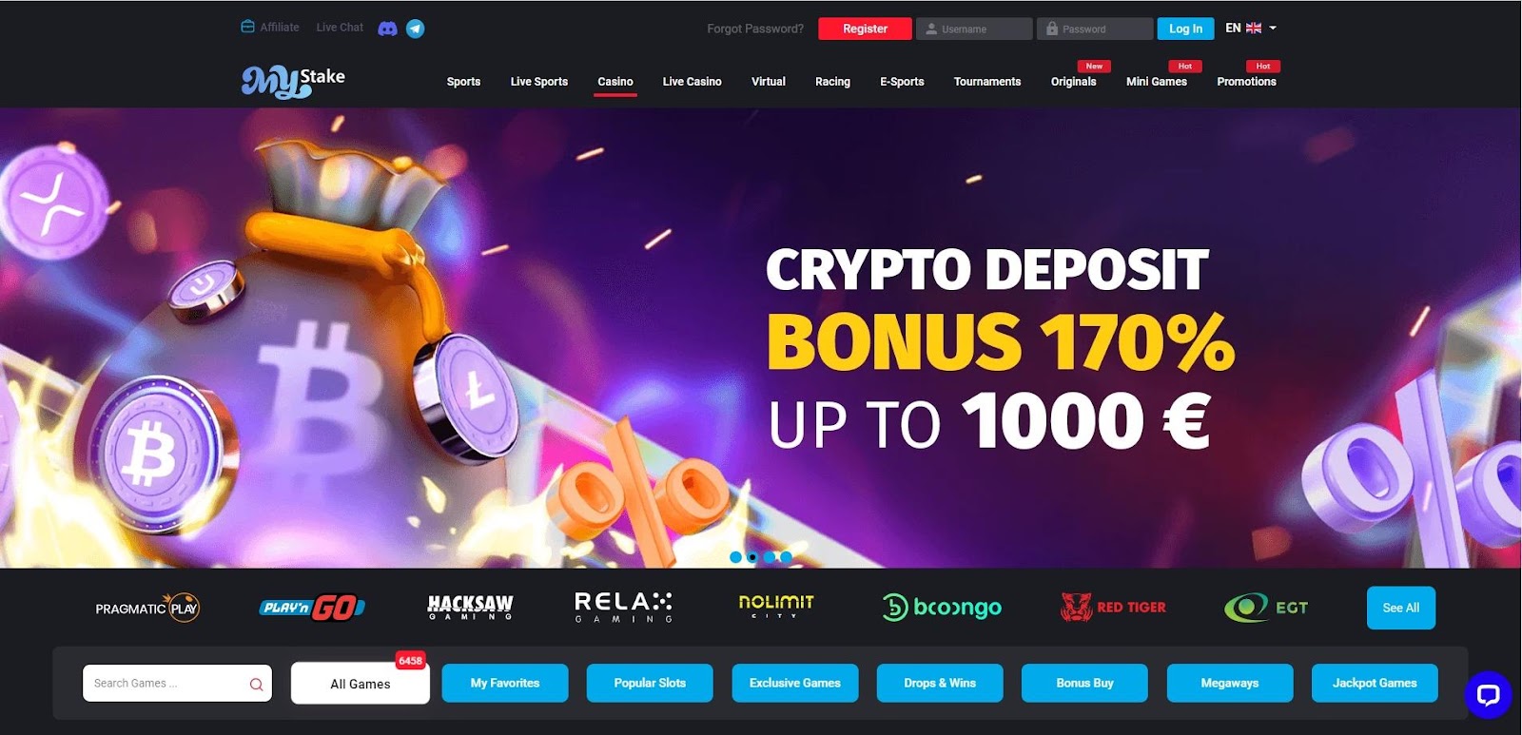This screenshot has height=735, width=1522.
Task: Select the Play'n GO provider logo
Action: (x=312, y=608)
